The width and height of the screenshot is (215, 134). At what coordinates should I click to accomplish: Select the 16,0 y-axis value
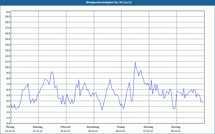point(8,33)
